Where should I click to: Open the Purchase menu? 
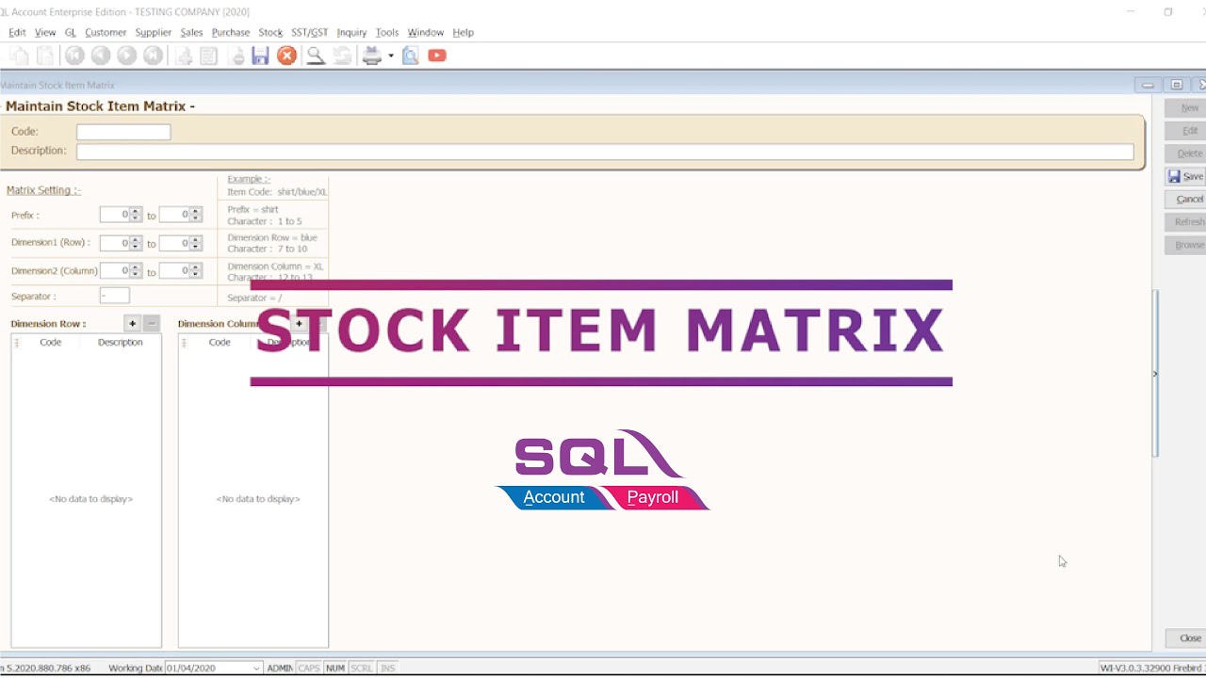(231, 32)
